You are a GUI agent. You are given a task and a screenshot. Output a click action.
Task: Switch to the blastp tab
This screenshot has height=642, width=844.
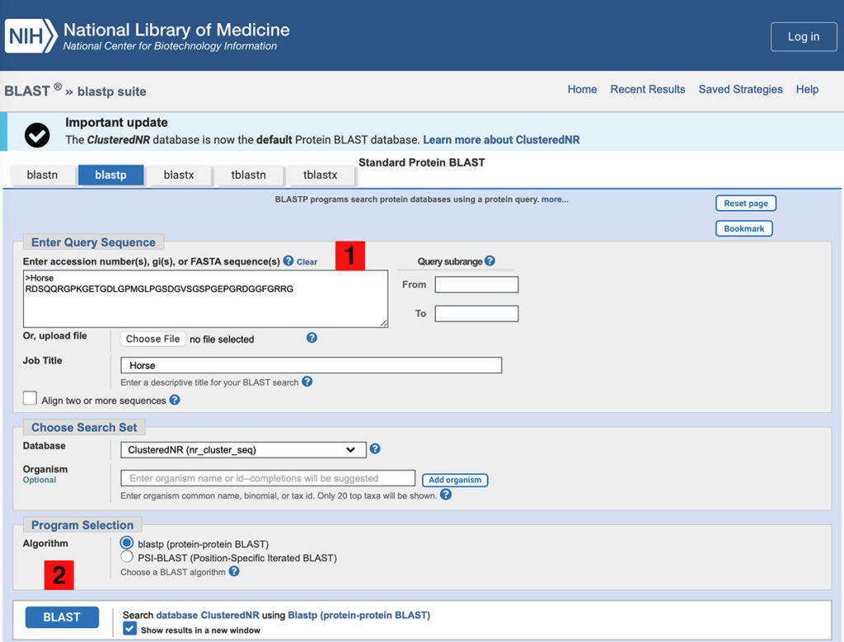(x=111, y=175)
